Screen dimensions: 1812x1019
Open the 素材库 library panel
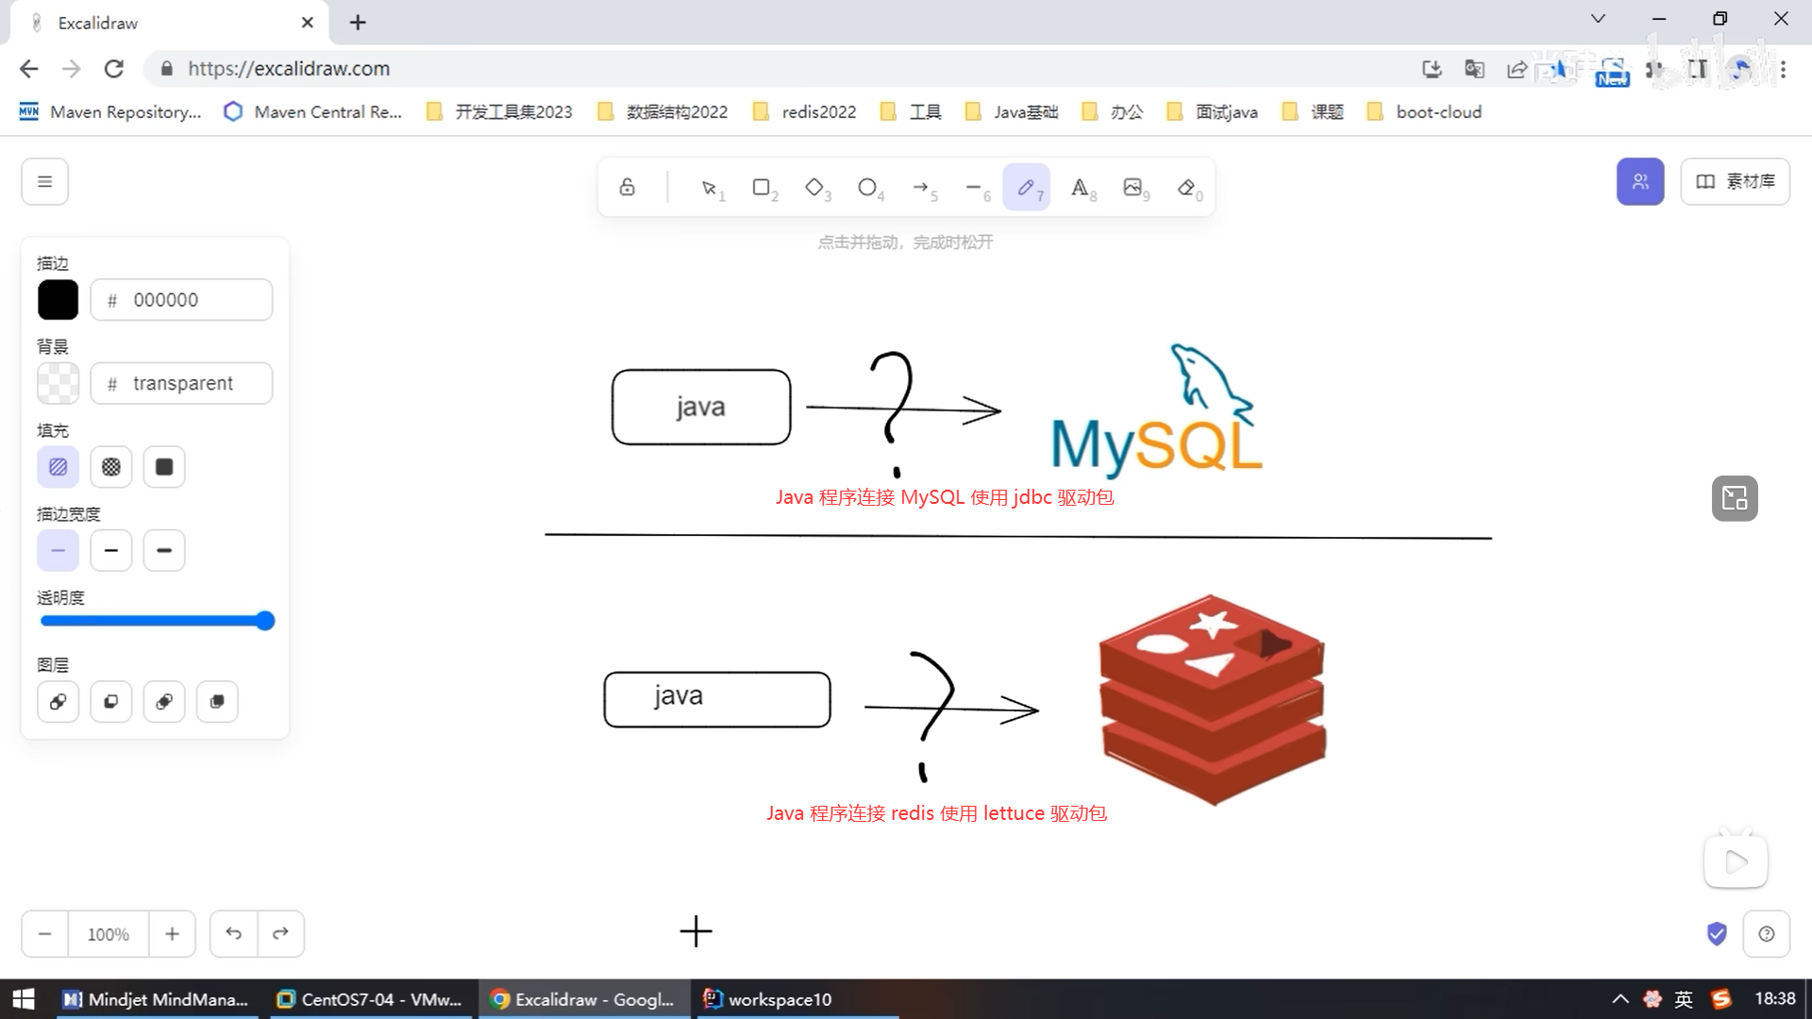[x=1735, y=181]
